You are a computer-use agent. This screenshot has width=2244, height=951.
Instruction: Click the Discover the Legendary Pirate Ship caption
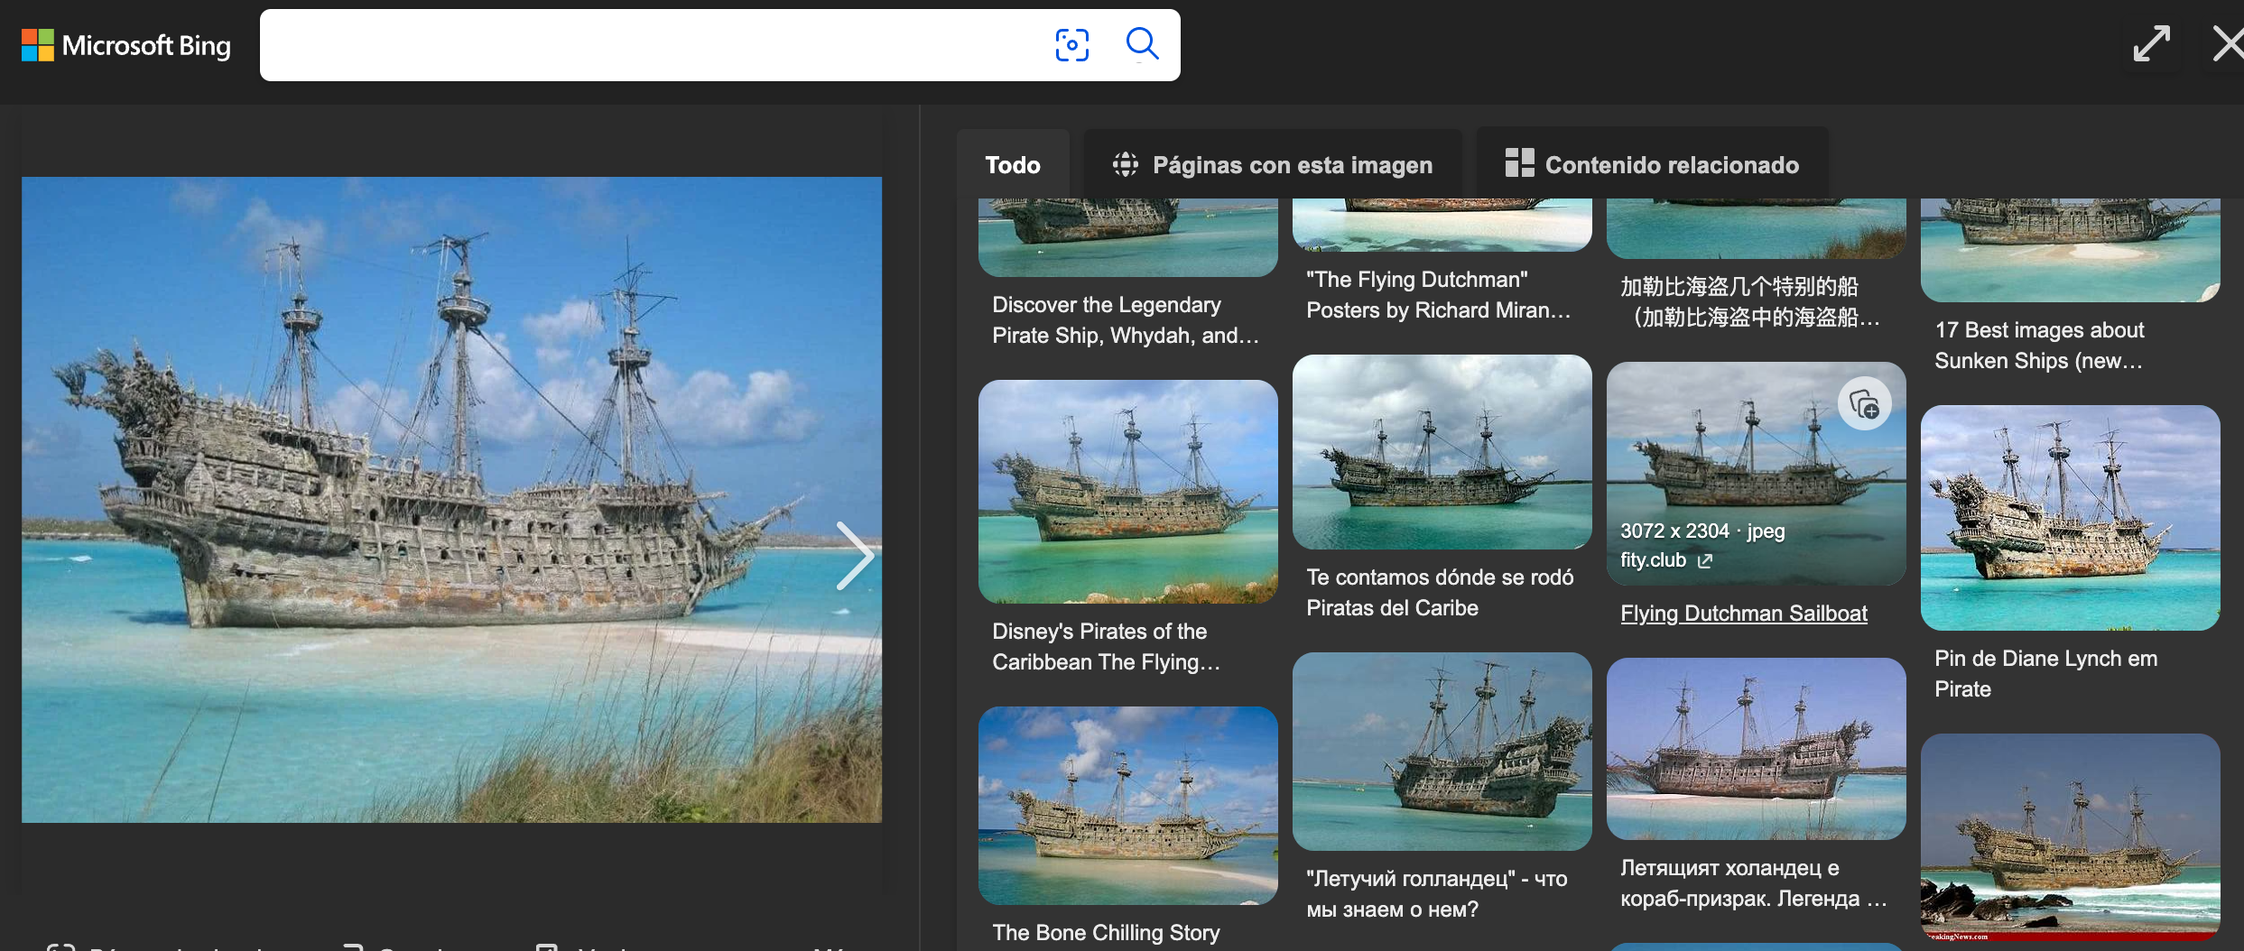pos(1125,320)
